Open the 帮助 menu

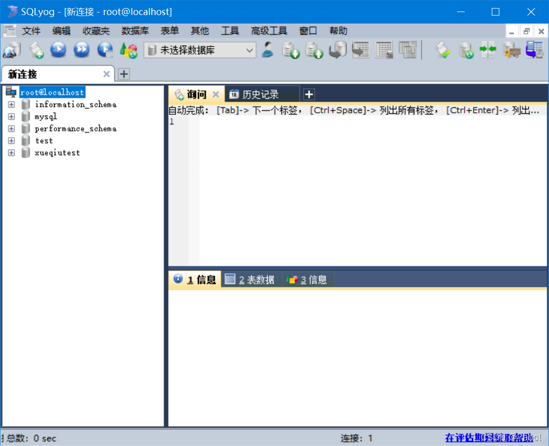pos(338,31)
